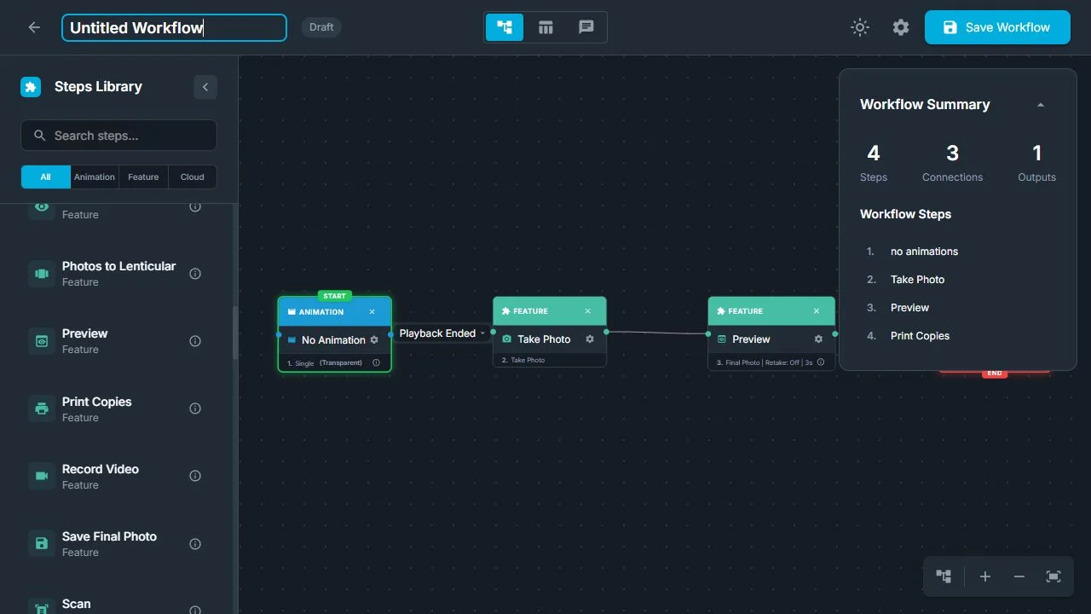Show info for Preview library step

(195, 341)
